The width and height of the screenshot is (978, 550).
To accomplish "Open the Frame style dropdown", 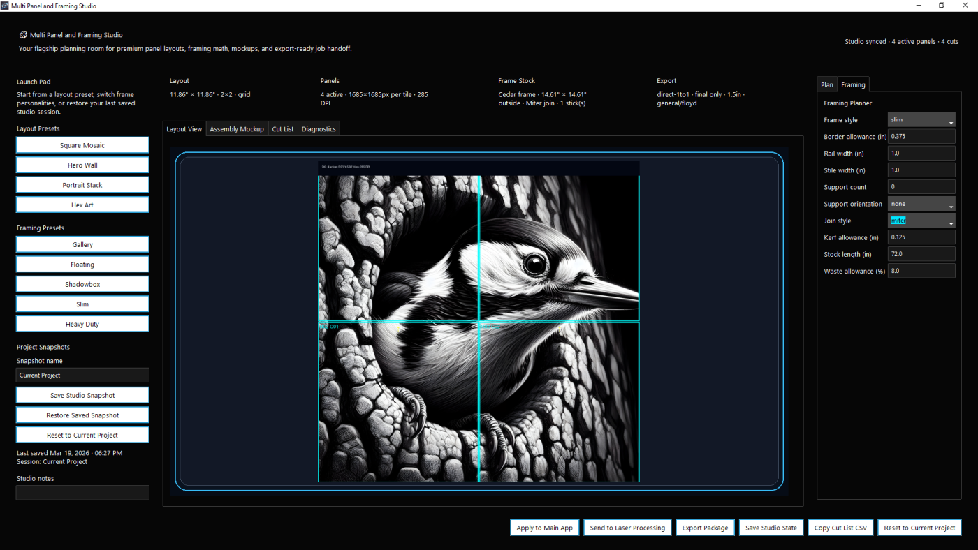I will coord(921,120).
